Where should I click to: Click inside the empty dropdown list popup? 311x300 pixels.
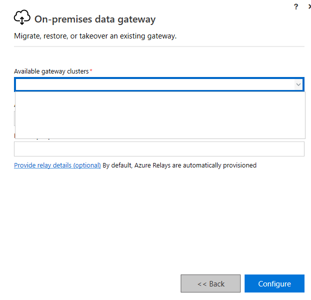pos(160,115)
